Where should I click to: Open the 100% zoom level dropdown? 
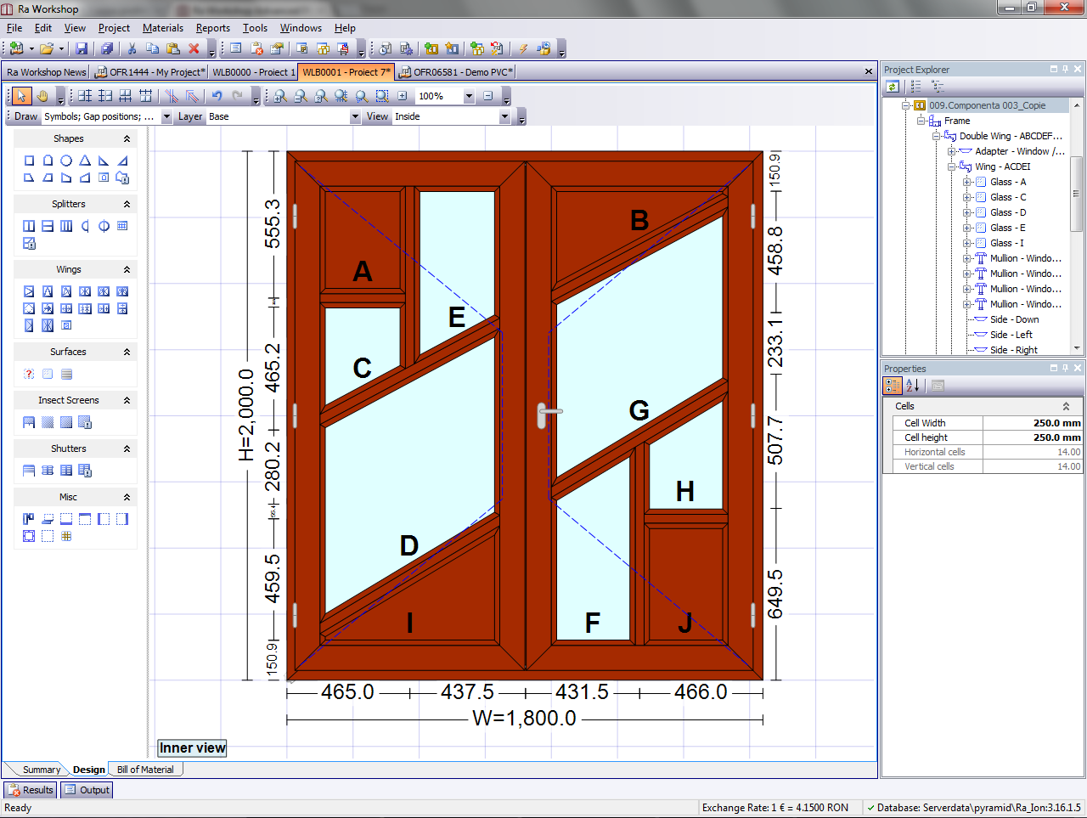click(469, 96)
